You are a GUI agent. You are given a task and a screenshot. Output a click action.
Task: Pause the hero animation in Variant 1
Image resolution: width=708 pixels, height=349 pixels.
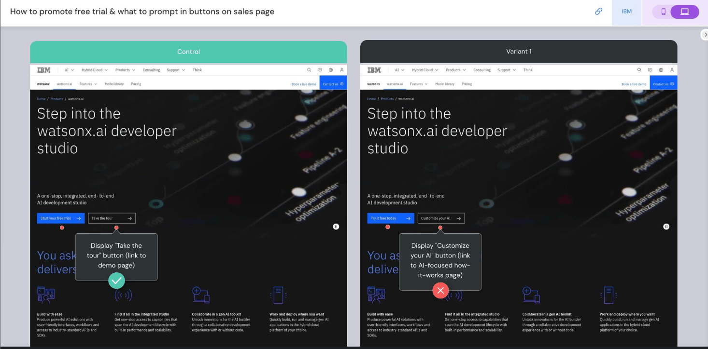tap(666, 226)
